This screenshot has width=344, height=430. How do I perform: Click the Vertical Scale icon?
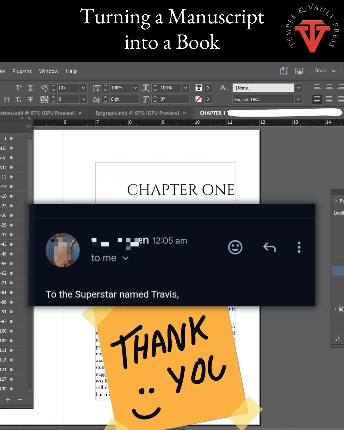click(x=96, y=88)
